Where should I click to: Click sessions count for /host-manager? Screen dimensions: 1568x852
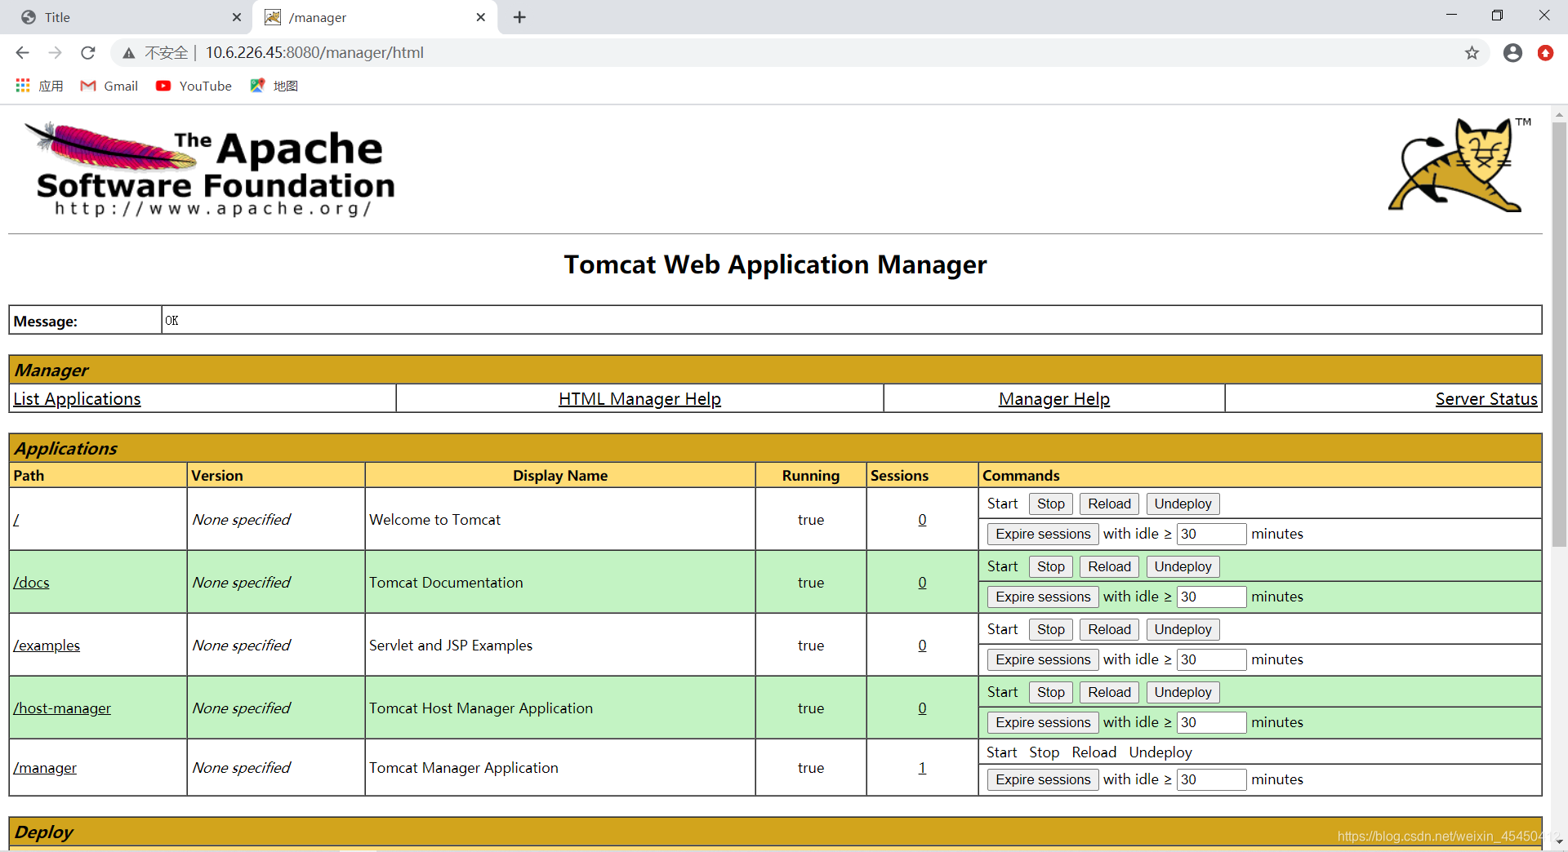click(922, 708)
